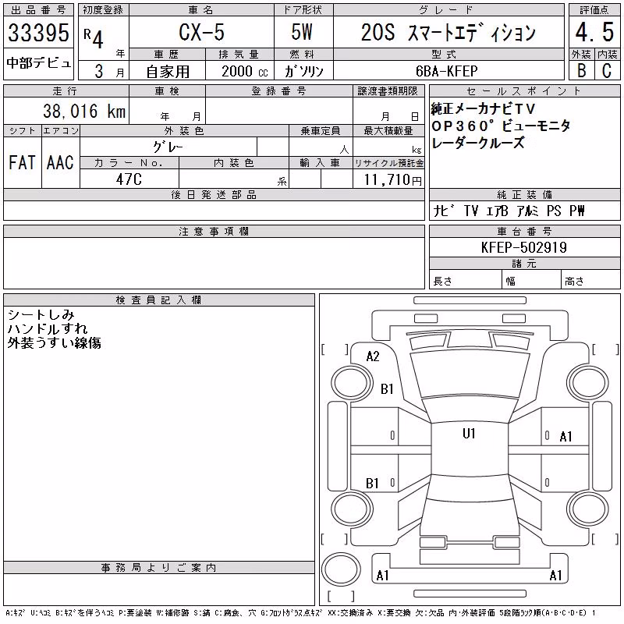Click the 長さ dimension field
This screenshot has height=624, width=624.
[x=465, y=279]
